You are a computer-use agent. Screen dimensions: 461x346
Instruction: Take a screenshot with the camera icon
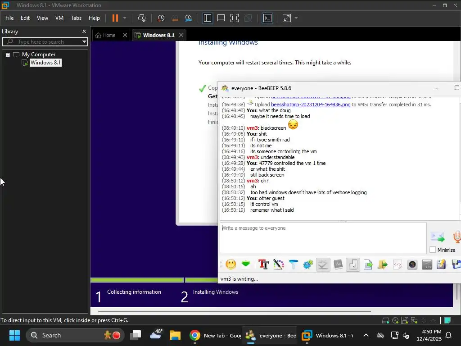(412, 264)
